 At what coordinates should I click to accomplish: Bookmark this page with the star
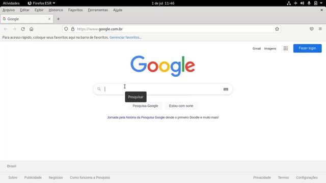pyautogui.click(x=277, y=29)
